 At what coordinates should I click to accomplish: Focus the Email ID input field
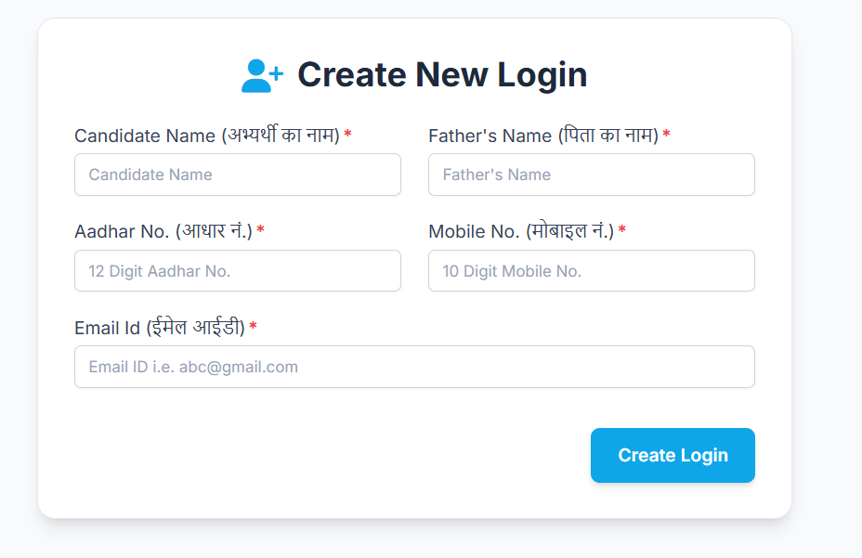(x=414, y=367)
